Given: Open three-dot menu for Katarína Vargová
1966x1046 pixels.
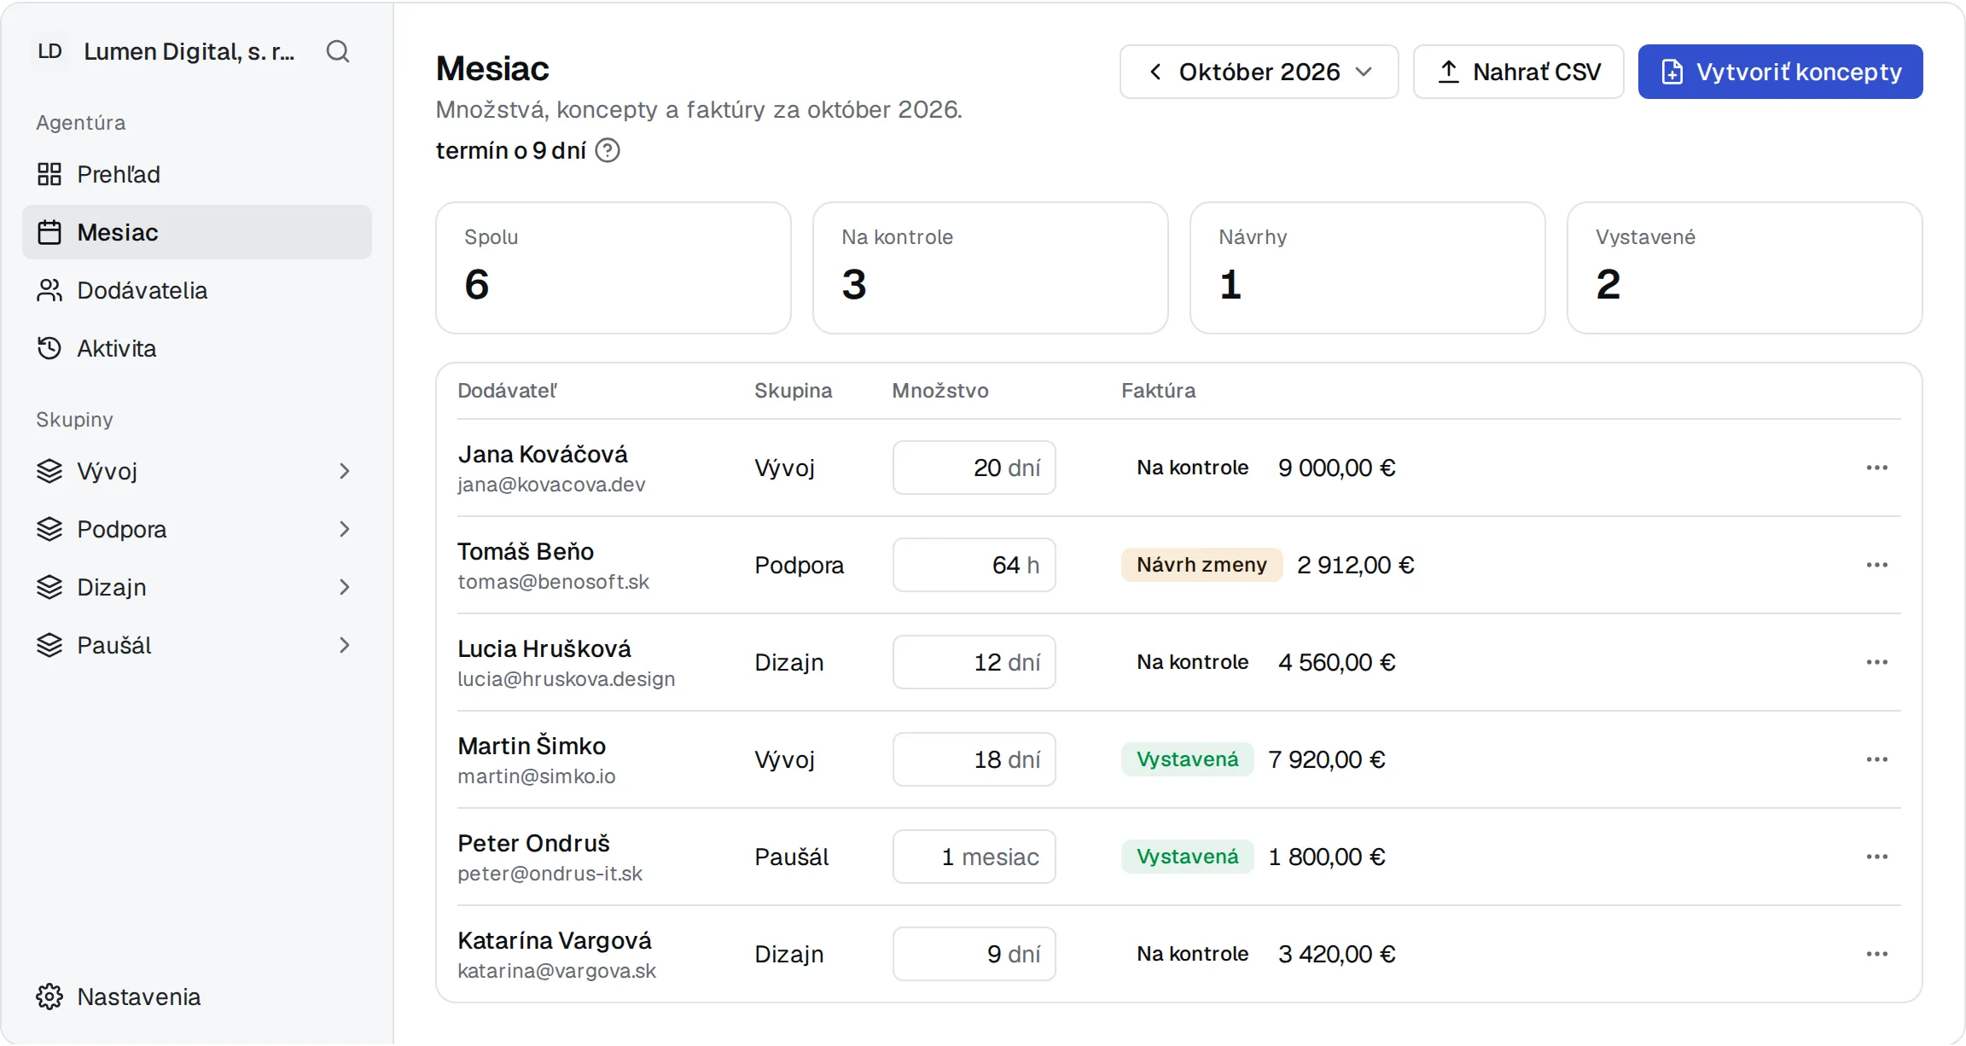Looking at the screenshot, I should click(1876, 954).
